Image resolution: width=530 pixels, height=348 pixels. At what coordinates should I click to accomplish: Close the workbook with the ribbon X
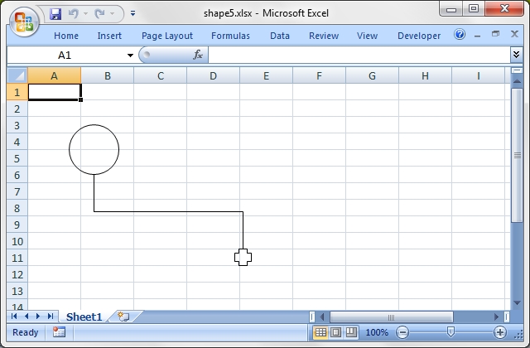click(x=514, y=34)
